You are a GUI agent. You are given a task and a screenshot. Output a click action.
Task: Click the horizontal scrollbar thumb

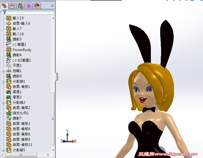21,155
